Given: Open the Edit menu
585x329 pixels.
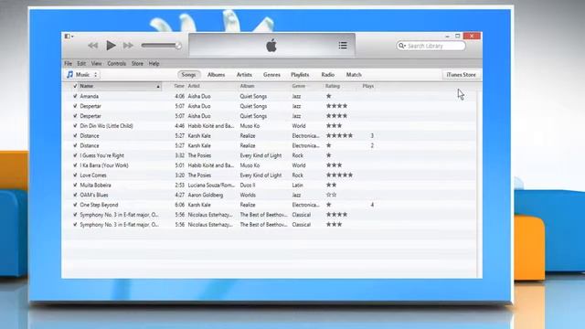Looking at the screenshot, I should tap(81, 63).
